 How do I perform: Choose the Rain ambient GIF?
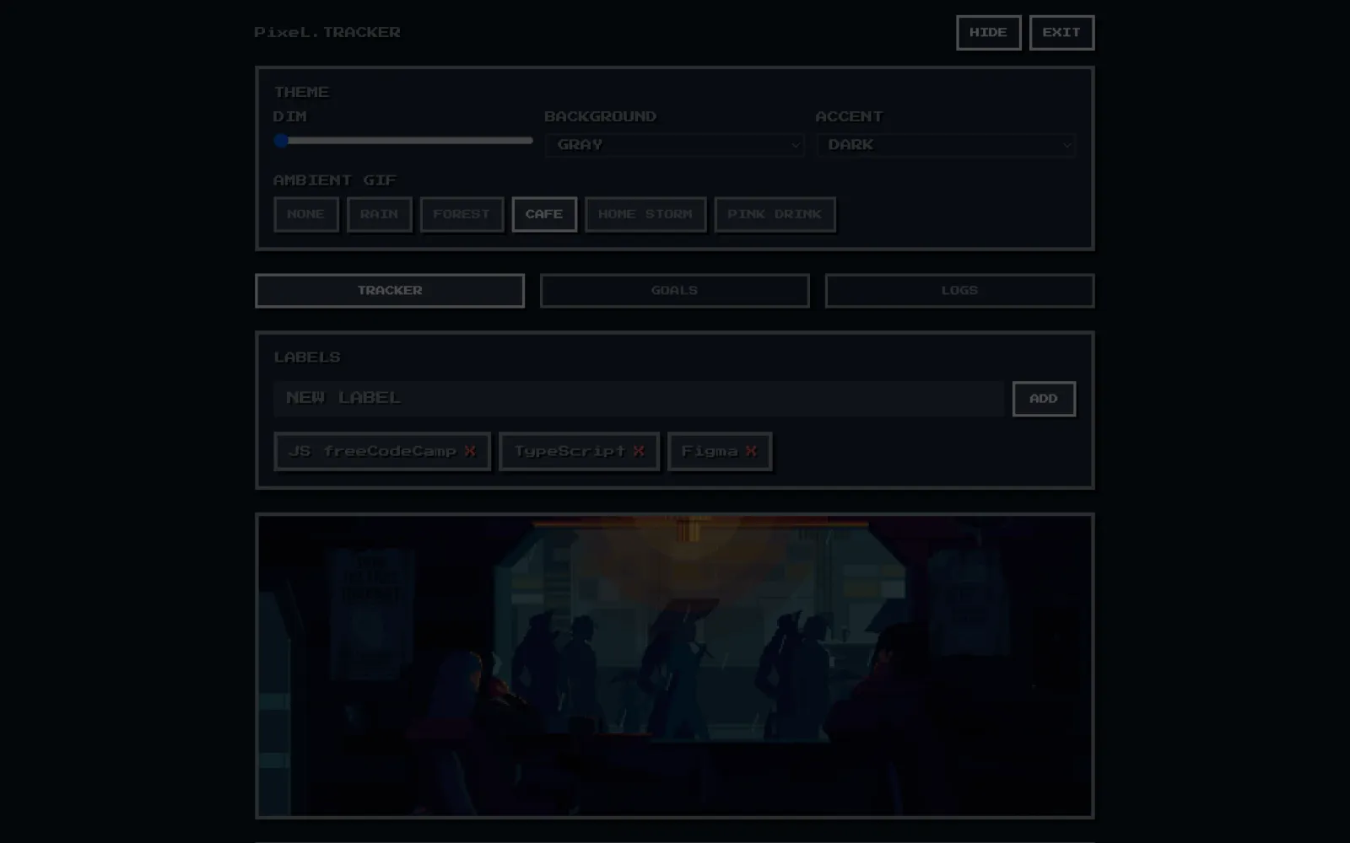coord(379,214)
